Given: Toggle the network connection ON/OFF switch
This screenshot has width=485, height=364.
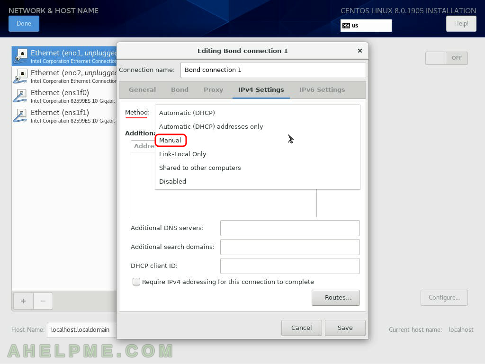Looking at the screenshot, I should click(x=446, y=58).
